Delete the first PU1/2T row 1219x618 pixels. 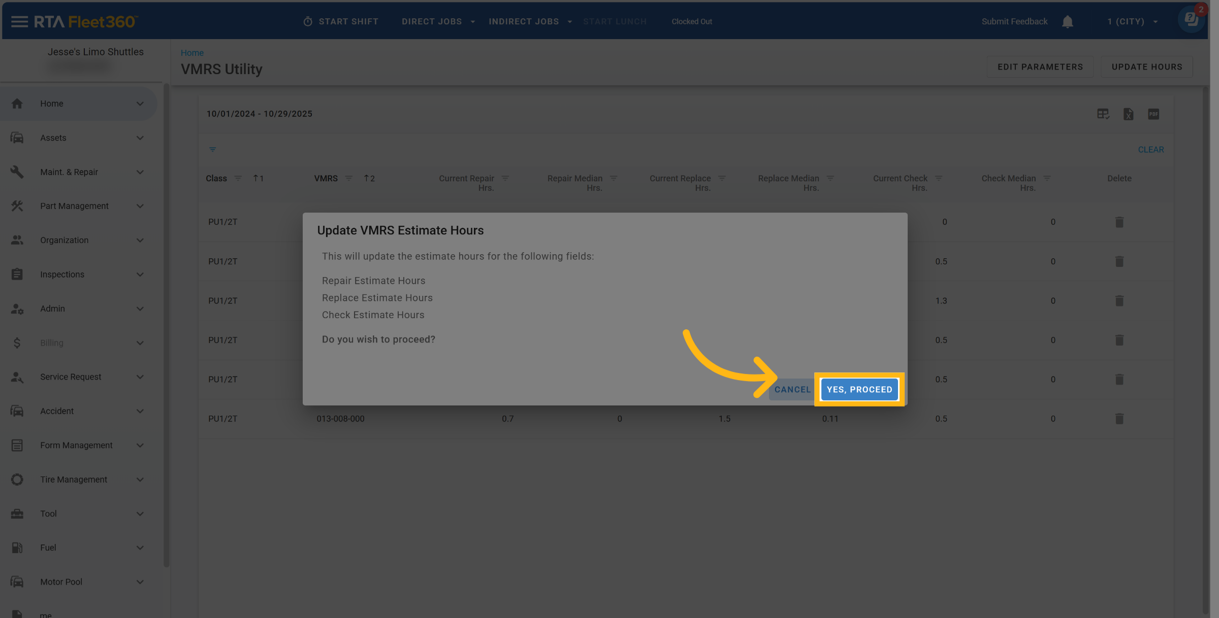(x=1119, y=222)
